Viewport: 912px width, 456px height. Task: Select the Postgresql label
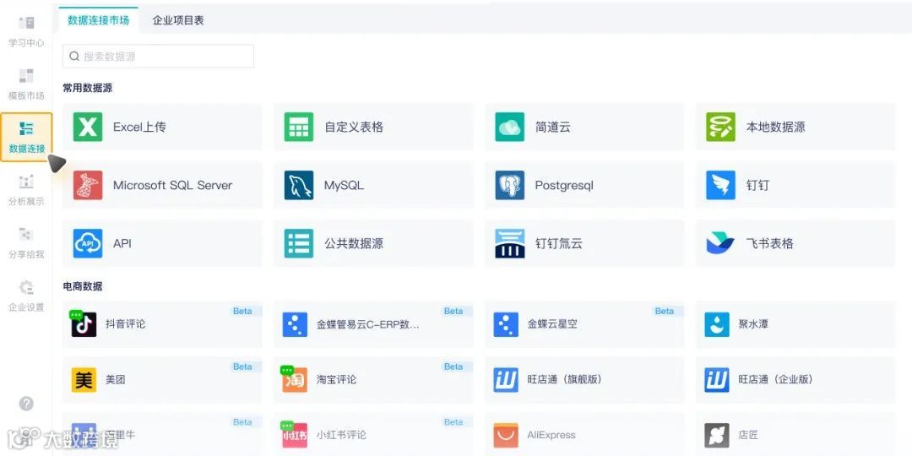pyautogui.click(x=564, y=186)
